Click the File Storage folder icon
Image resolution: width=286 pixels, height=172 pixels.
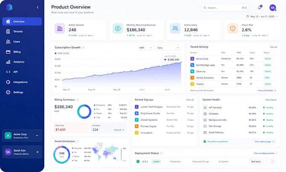point(205,126)
